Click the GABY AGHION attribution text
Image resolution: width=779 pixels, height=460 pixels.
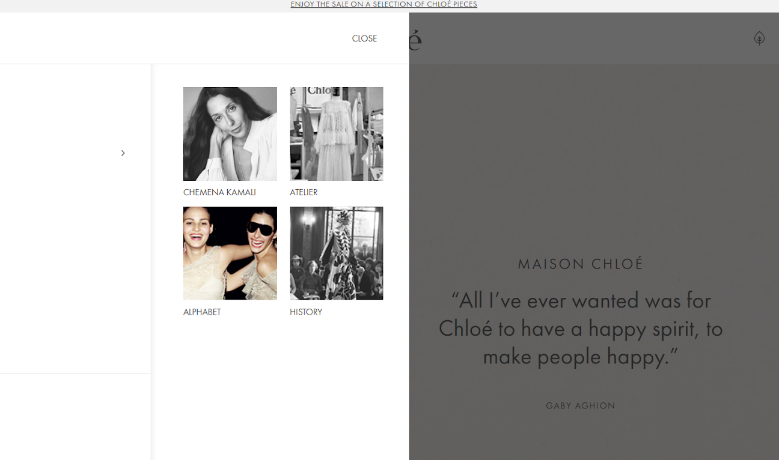tap(581, 406)
